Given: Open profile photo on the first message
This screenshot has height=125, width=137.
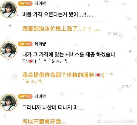Looking at the screenshot, I should [8, 9].
